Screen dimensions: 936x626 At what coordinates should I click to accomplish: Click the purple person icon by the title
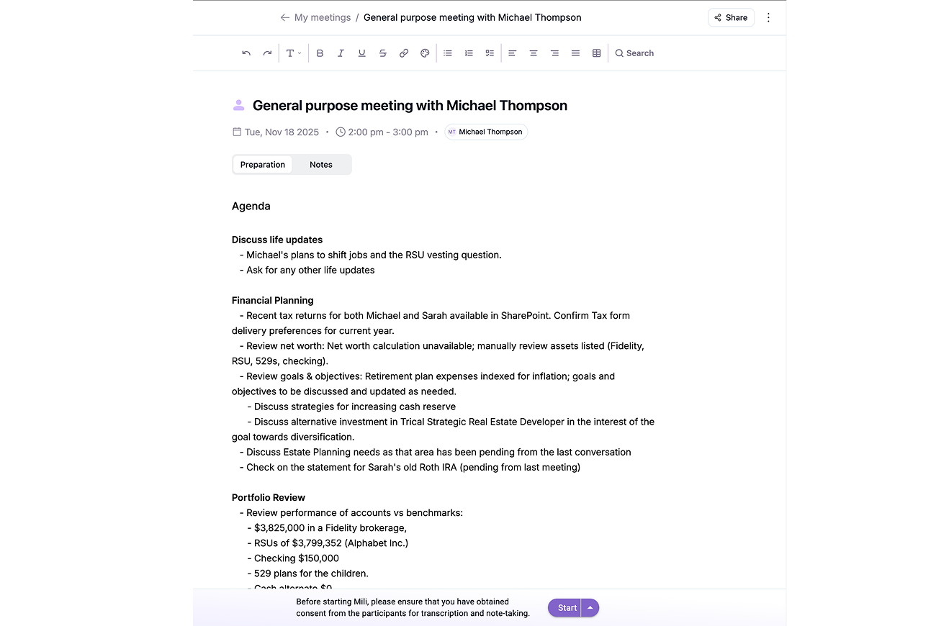point(239,106)
